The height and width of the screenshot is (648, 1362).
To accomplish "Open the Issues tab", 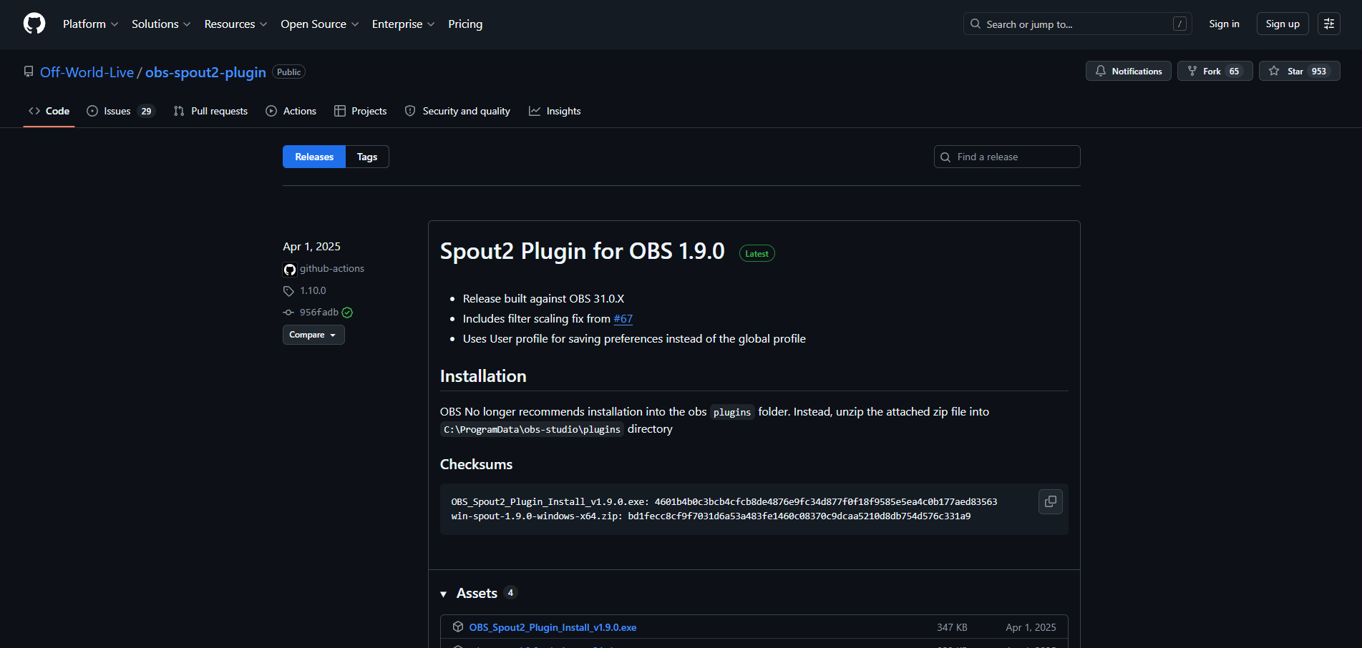I will point(120,111).
